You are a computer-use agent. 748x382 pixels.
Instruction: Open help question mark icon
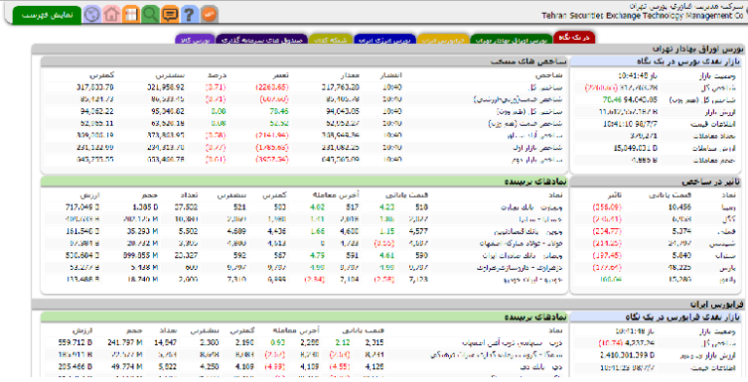pos(189,15)
